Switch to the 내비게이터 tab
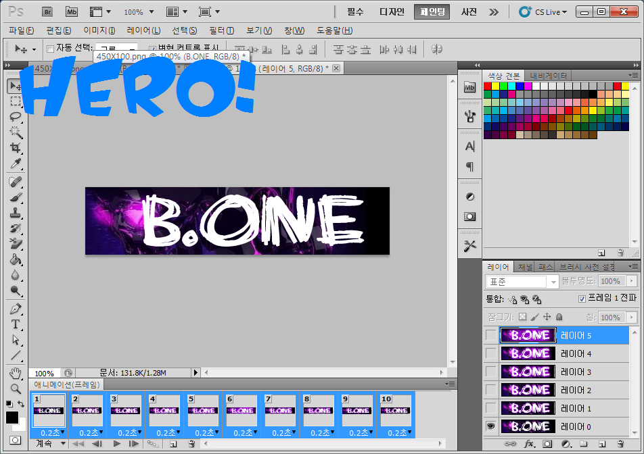 [x=549, y=76]
